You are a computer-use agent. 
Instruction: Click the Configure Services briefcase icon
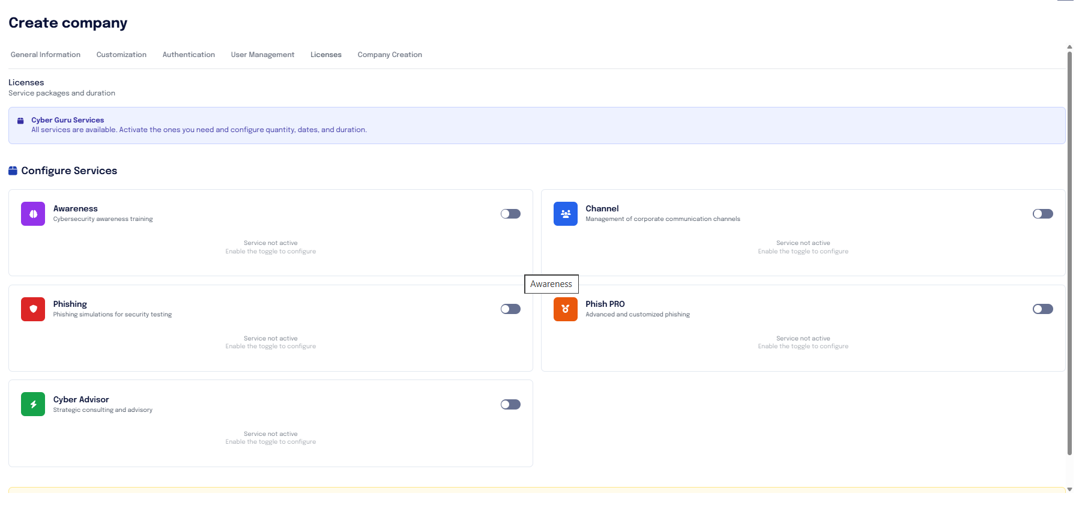[13, 171]
